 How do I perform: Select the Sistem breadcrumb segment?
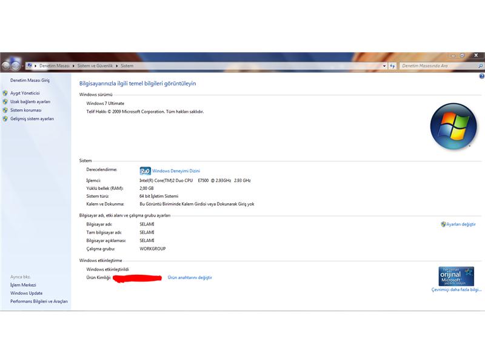(127, 66)
